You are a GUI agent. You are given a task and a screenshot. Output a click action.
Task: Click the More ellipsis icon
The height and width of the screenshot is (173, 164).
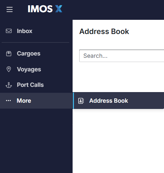tap(8, 101)
